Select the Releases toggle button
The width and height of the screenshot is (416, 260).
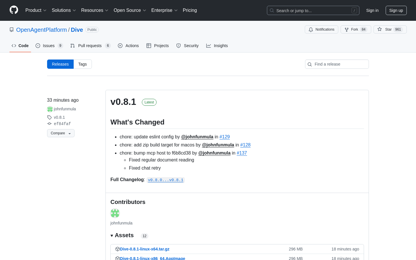point(60,64)
